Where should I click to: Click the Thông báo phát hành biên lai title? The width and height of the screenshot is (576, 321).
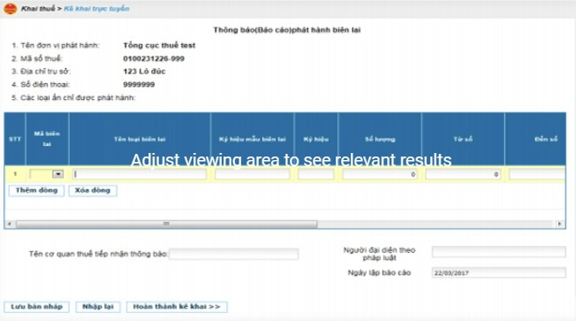coord(287,30)
